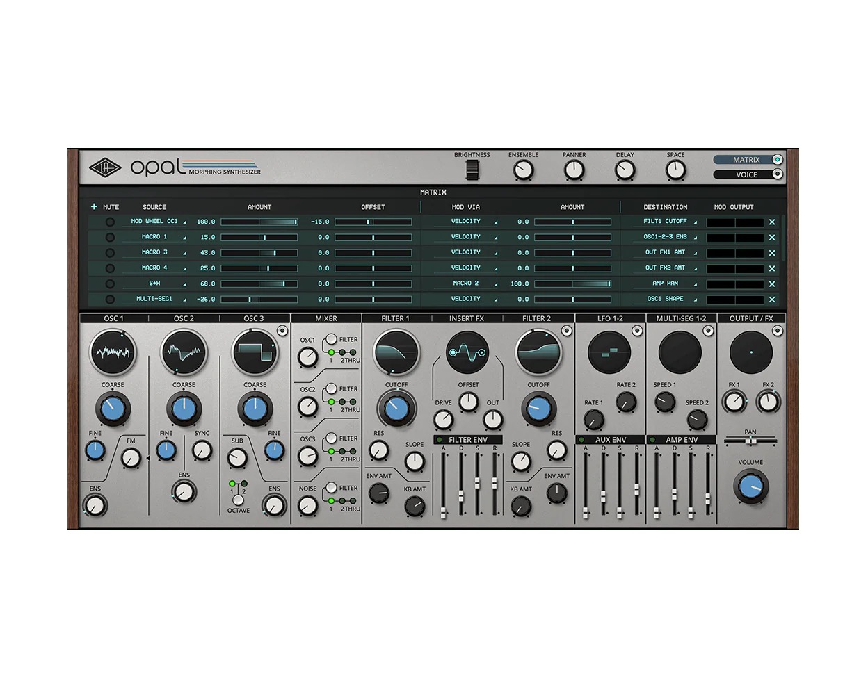The height and width of the screenshot is (681, 868).
Task: Mute the MACRO 3 modulation row
Action: pyautogui.click(x=110, y=253)
